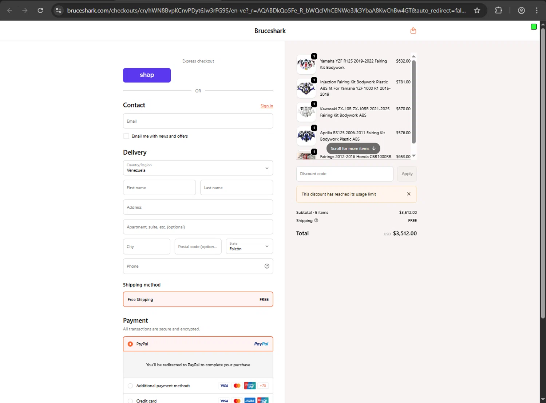Click the Aprilia RS125 fairing thumbnail
The image size is (546, 403).
point(306,136)
